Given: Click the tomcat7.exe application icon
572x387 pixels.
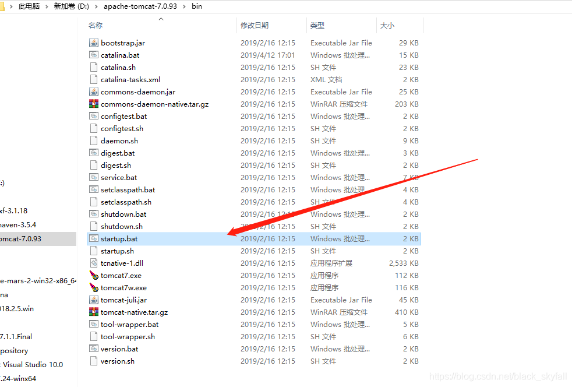Looking at the screenshot, I should click(x=94, y=275).
